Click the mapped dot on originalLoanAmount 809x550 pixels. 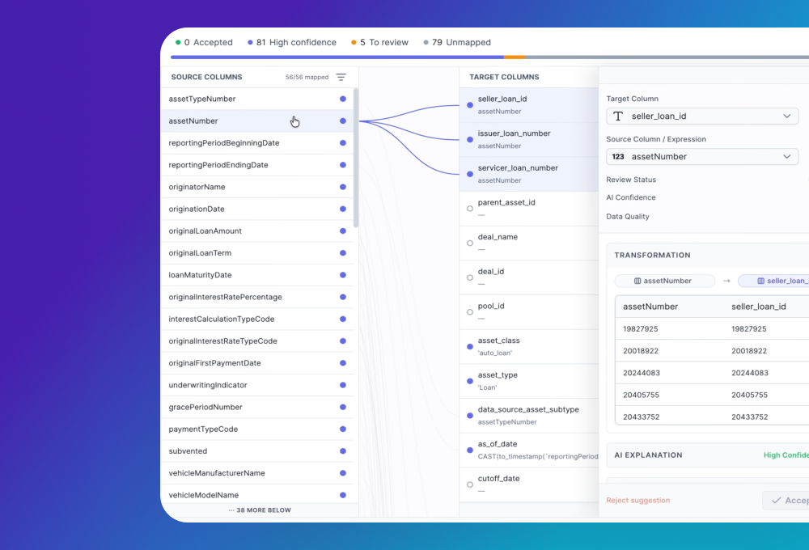tap(342, 231)
